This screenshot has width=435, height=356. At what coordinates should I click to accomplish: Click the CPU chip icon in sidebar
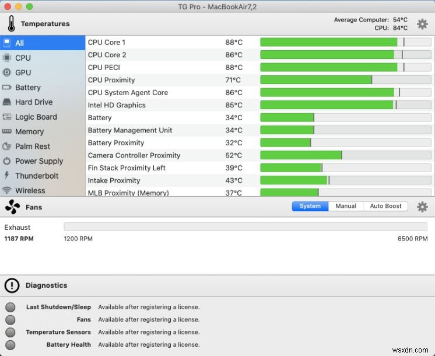click(7, 57)
